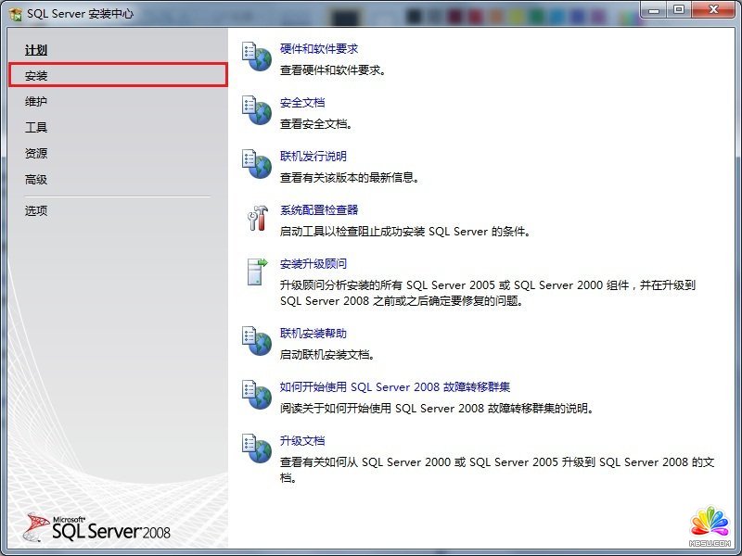Viewport: 742px width, 556px height.
Task: Click the SQL Server icon in title bar
Action: pos(13,13)
